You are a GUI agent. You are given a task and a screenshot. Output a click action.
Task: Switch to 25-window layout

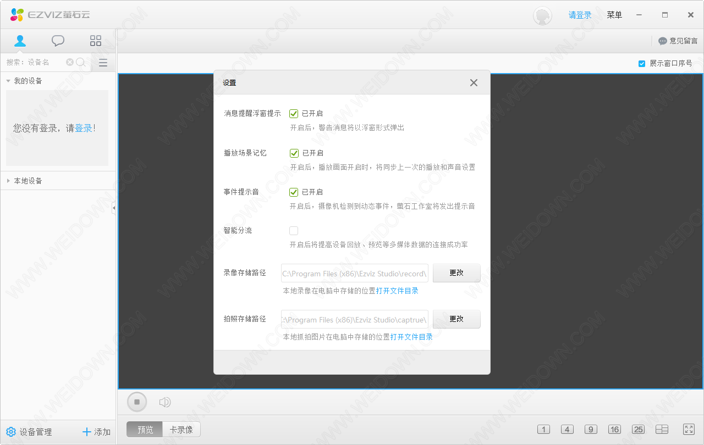click(x=638, y=430)
